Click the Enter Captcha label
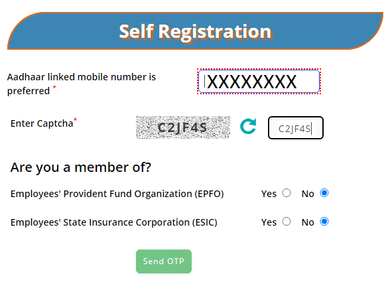Screen dimensions: 388x292 (42, 123)
